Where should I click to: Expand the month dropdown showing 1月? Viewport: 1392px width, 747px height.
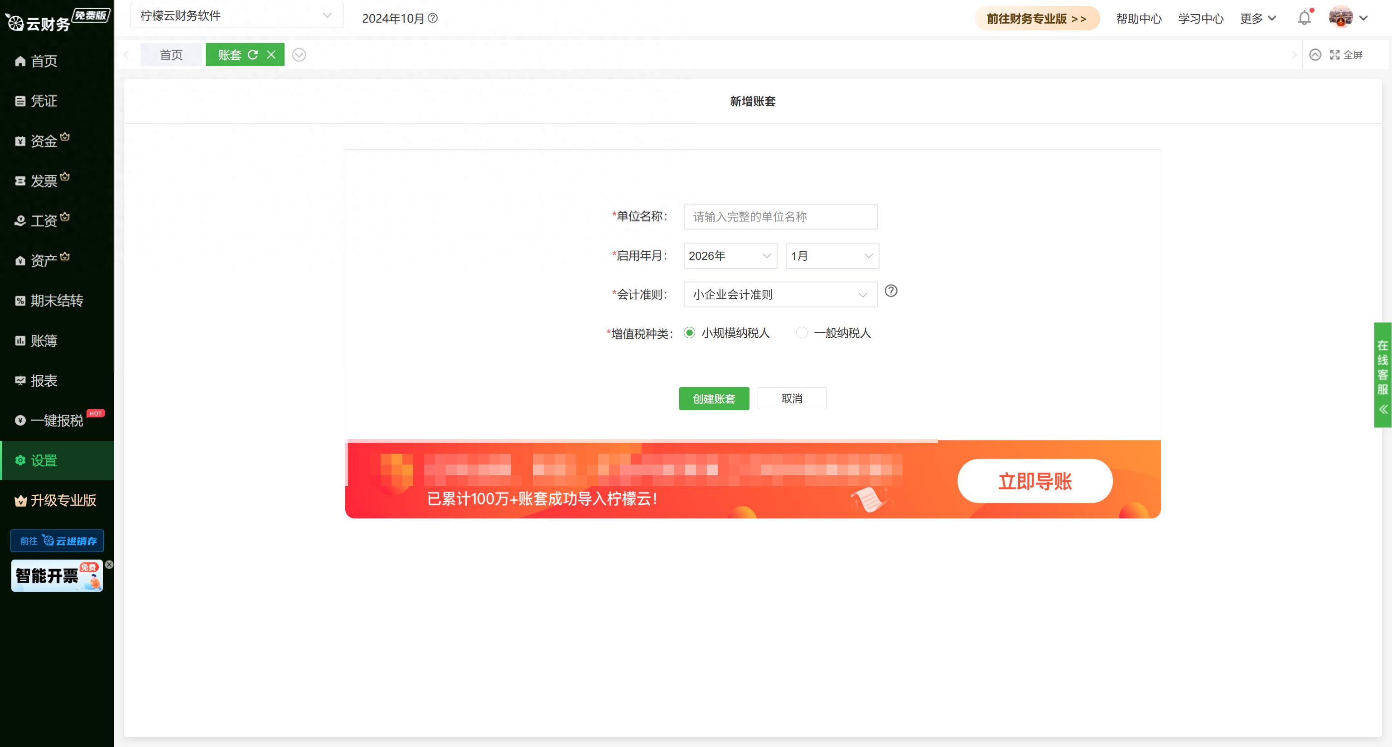pyautogui.click(x=831, y=256)
